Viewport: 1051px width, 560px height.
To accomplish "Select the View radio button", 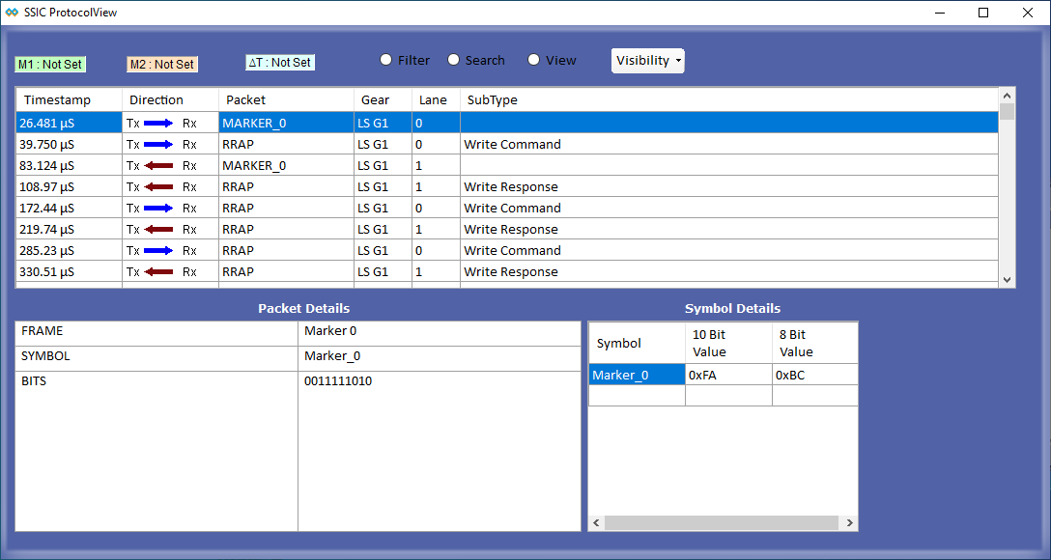I will click(534, 60).
